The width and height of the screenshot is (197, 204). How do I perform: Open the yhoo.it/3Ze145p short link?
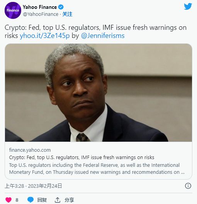[x=45, y=36]
